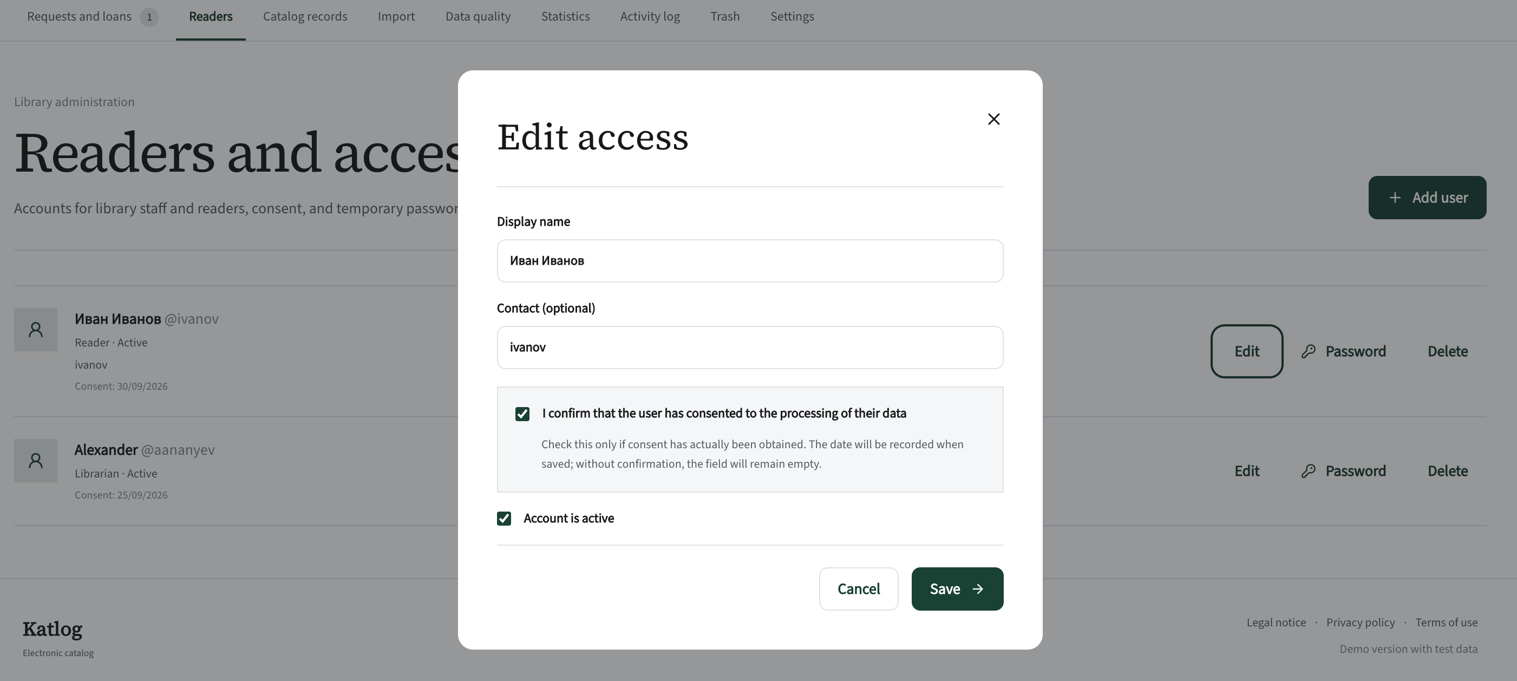Click Edit for Иван Иванов
The image size is (1517, 681).
pyautogui.click(x=1247, y=351)
